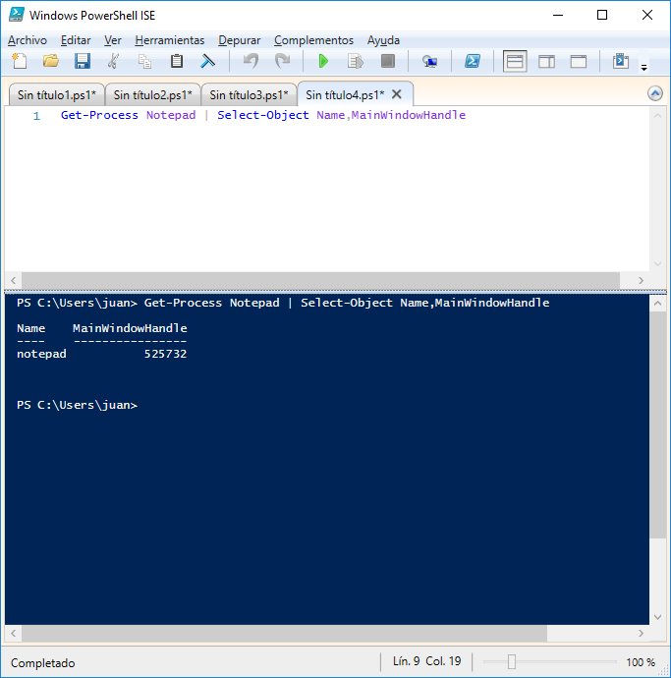Click the Lín. 9 Col. 19 indicator
671x678 pixels.
(x=426, y=661)
